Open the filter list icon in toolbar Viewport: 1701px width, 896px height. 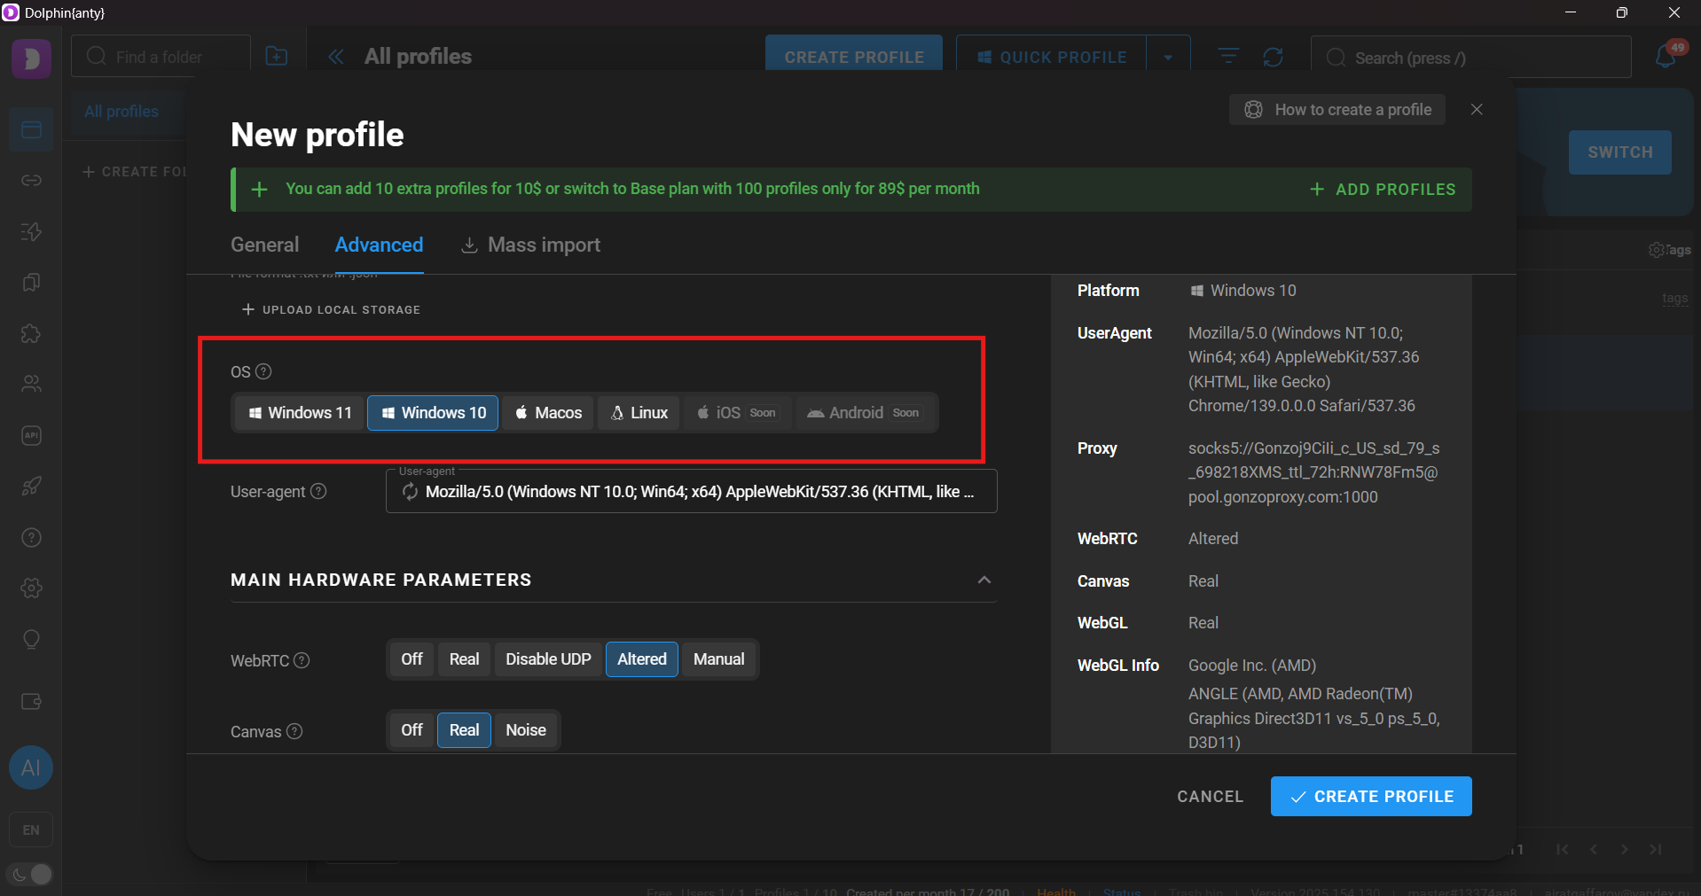point(1228,57)
